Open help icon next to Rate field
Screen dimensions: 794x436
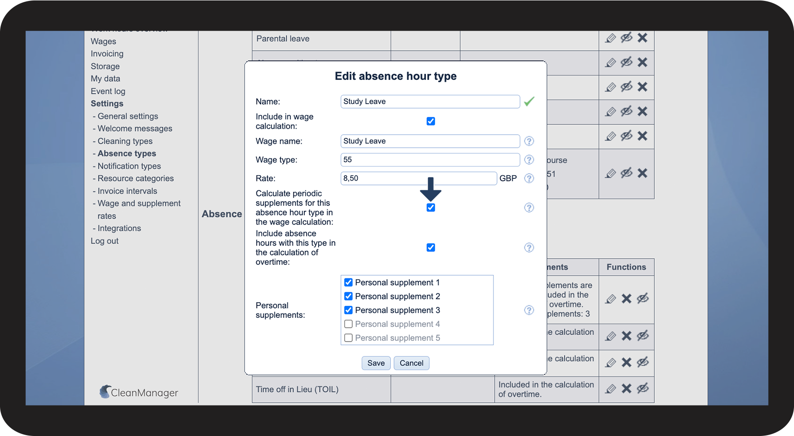pos(529,178)
